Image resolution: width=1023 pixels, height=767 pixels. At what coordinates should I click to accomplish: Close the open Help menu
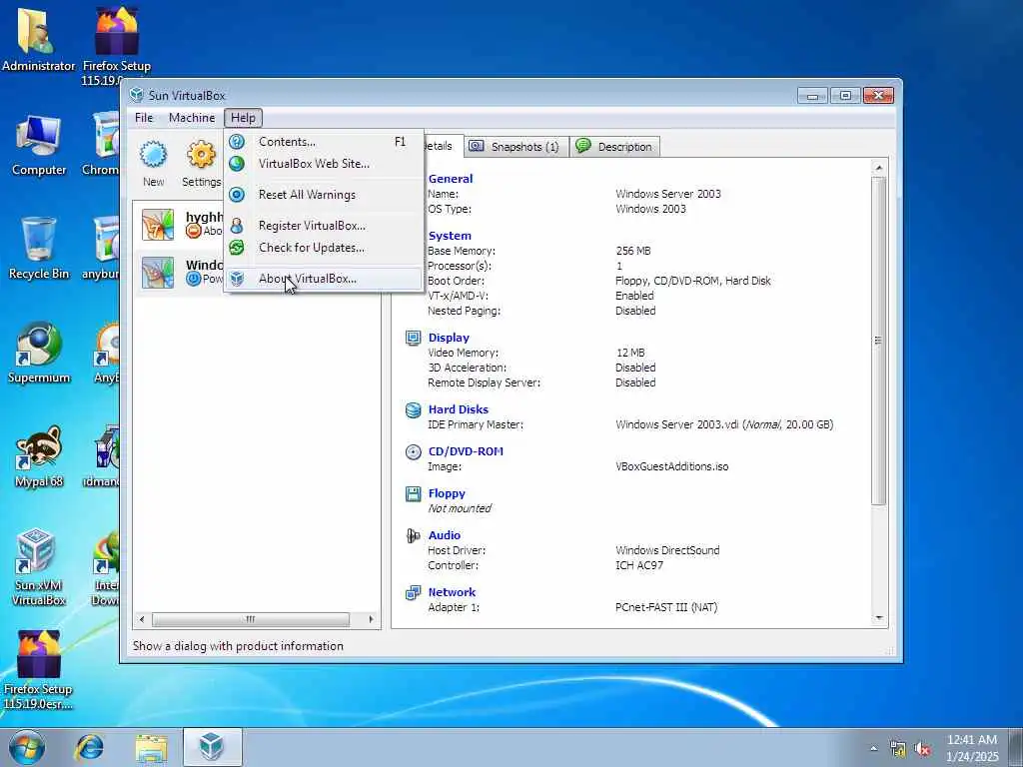click(243, 118)
